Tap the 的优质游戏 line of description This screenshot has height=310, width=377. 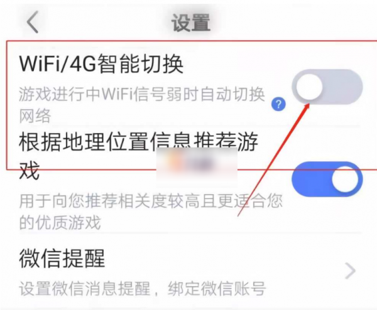tap(60, 222)
